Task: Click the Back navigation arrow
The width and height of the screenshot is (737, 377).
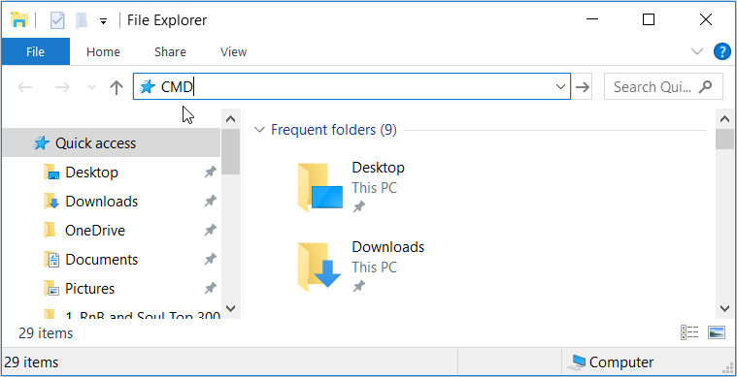Action: click(x=25, y=87)
